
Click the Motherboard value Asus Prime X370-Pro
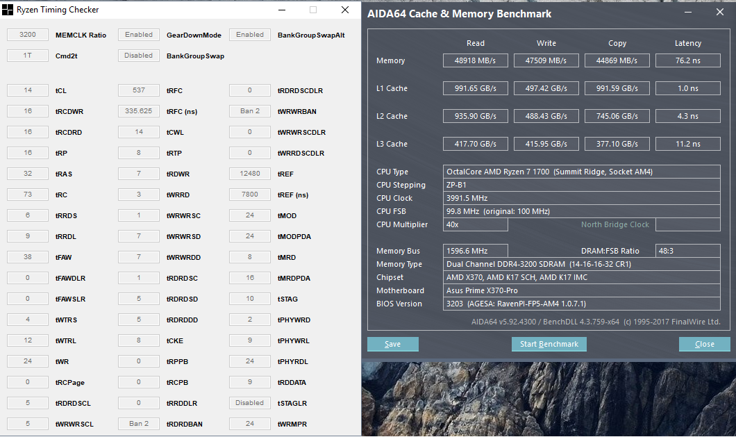tap(582, 290)
